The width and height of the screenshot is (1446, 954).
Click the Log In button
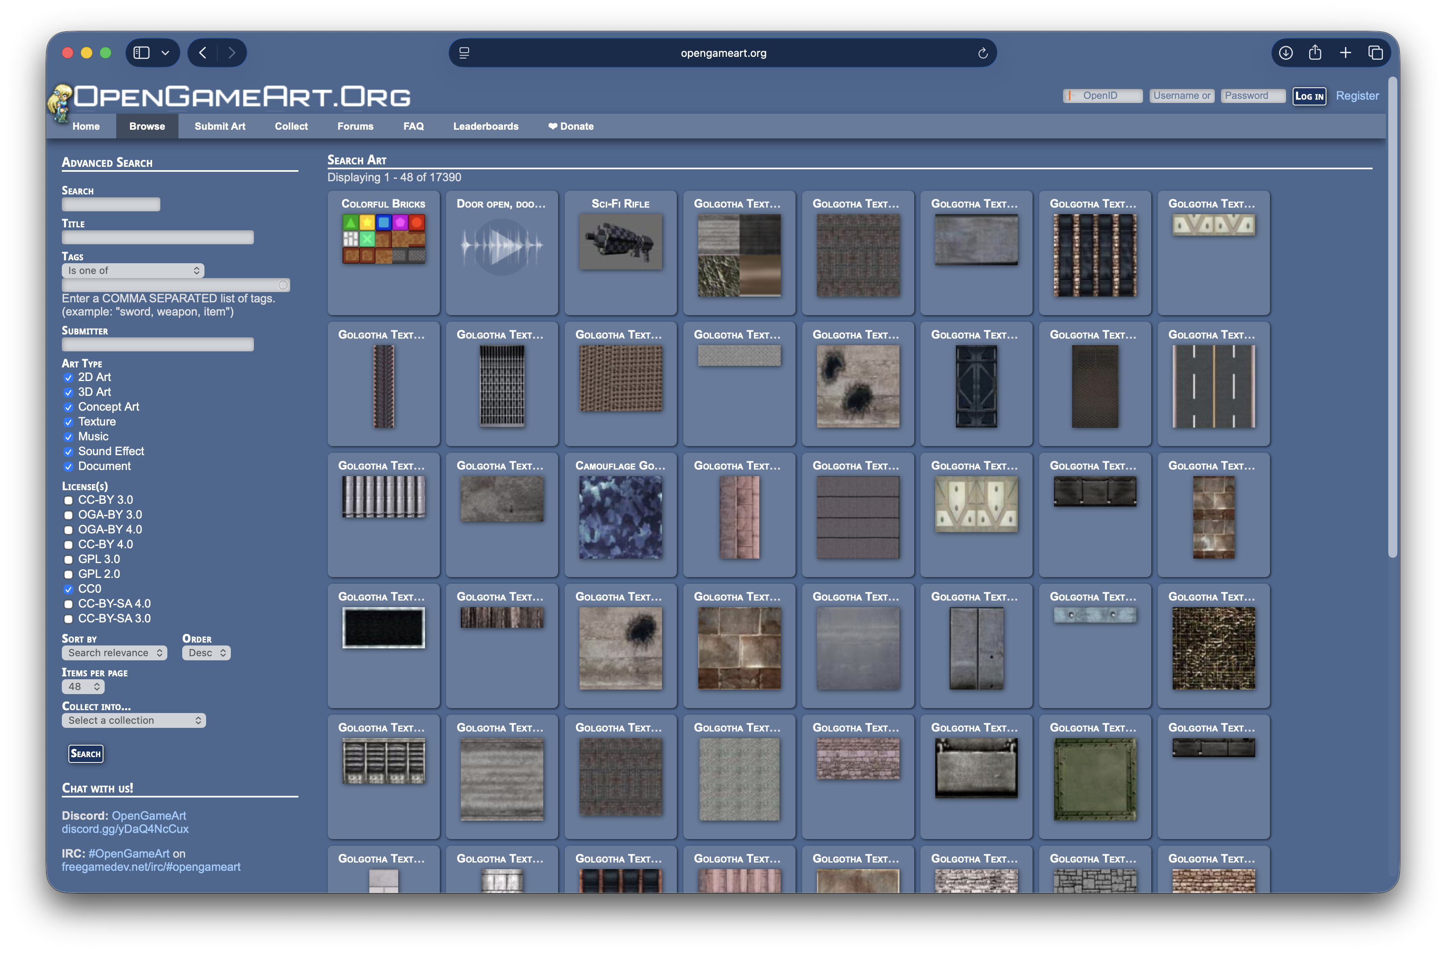1309,96
